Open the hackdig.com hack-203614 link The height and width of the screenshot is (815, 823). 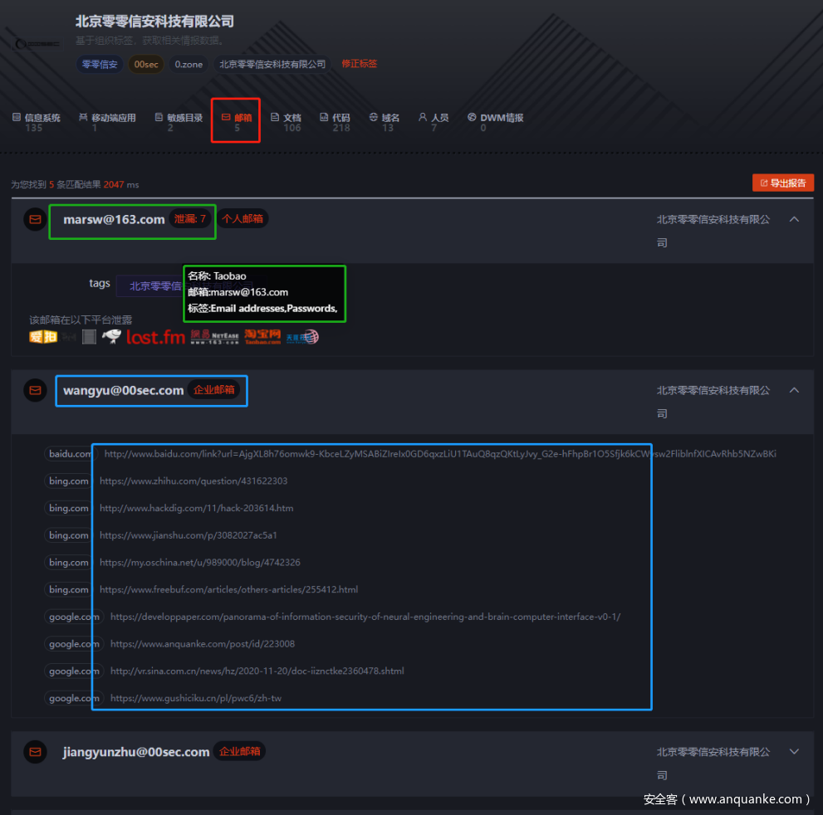(x=196, y=508)
